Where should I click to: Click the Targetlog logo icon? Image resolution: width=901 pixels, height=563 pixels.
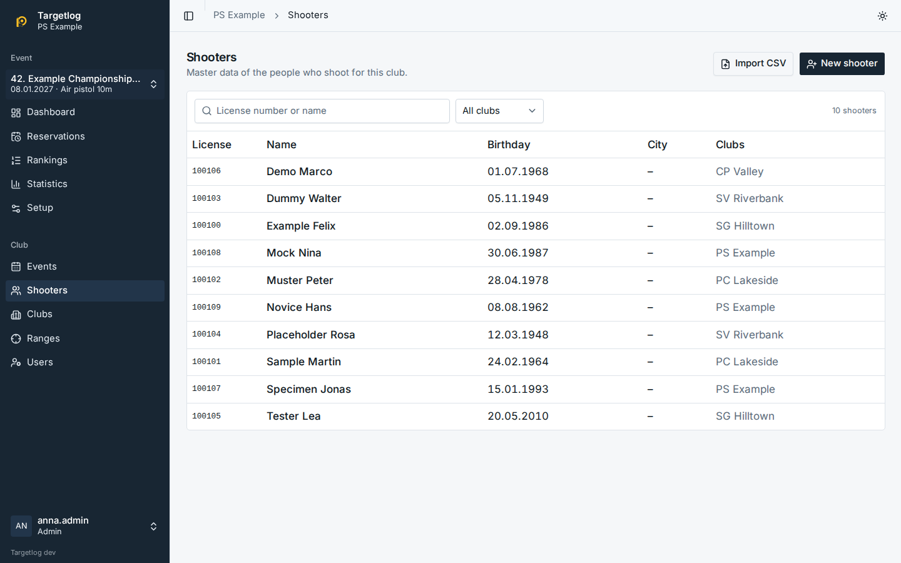[x=21, y=21]
